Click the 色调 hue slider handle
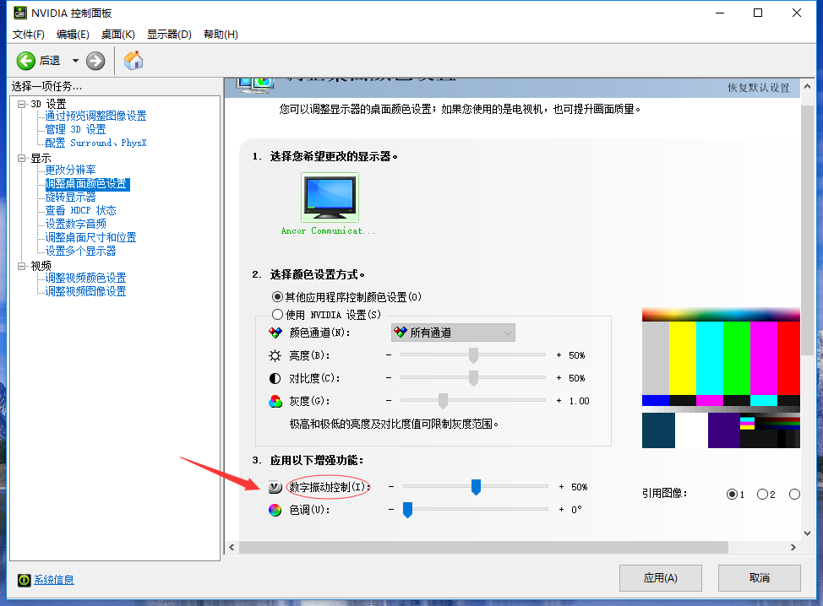This screenshot has height=606, width=823. pyautogui.click(x=407, y=510)
